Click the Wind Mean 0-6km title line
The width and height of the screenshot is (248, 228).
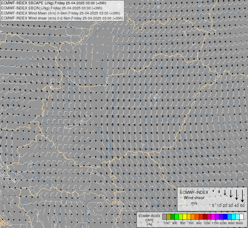coord(61,13)
